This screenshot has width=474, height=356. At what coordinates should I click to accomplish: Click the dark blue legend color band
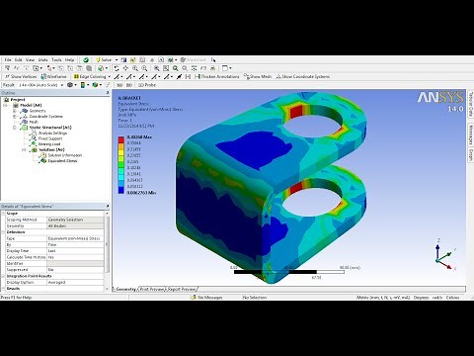coord(121,190)
